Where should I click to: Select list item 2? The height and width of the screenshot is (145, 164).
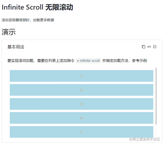pos(81,90)
